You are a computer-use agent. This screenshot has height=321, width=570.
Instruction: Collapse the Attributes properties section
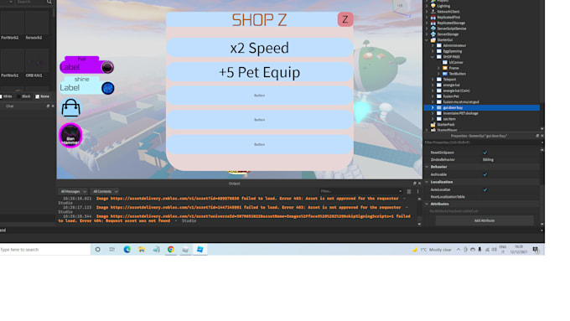coord(427,204)
